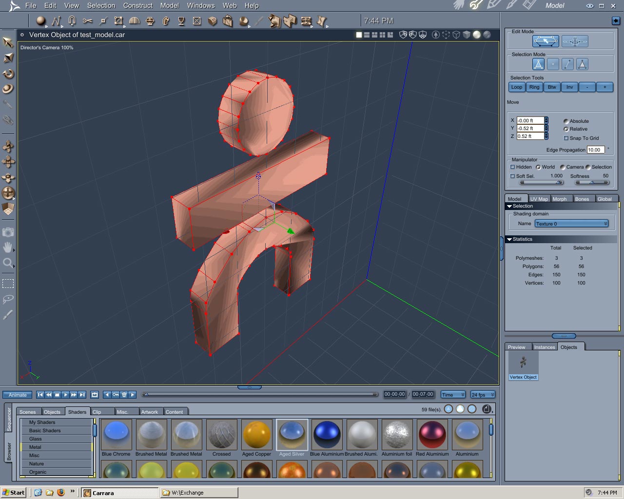The height and width of the screenshot is (499, 624).
Task: Check the Soft Sel. checkbox
Action: 512,176
